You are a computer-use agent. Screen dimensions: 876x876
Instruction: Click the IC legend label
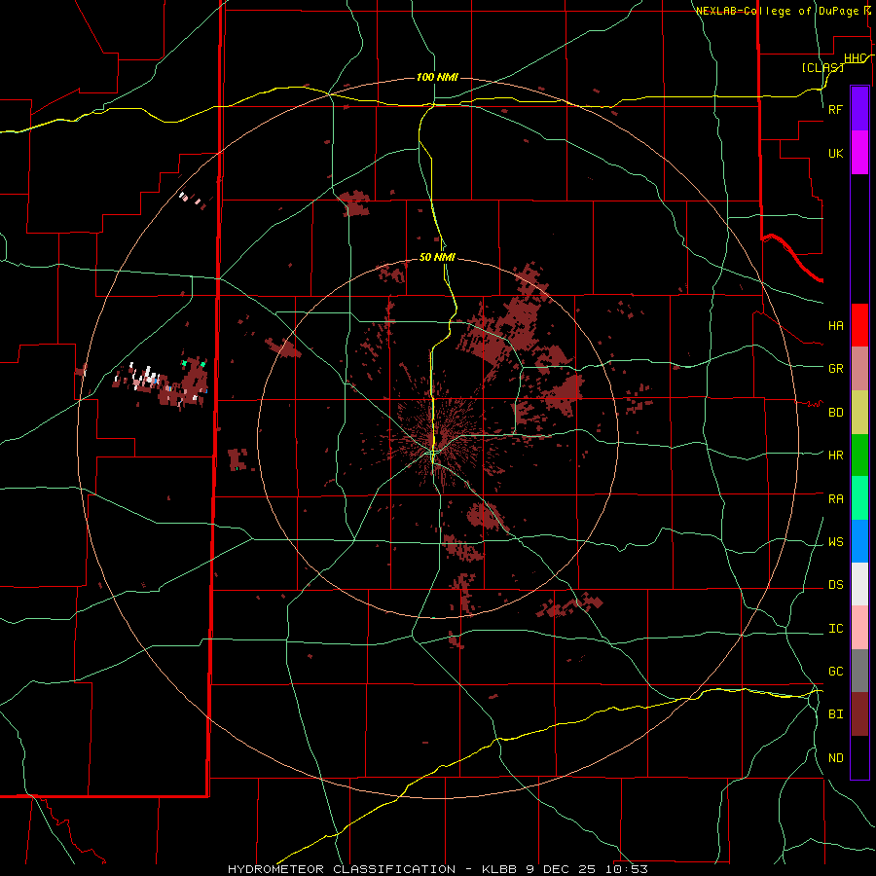(x=835, y=629)
